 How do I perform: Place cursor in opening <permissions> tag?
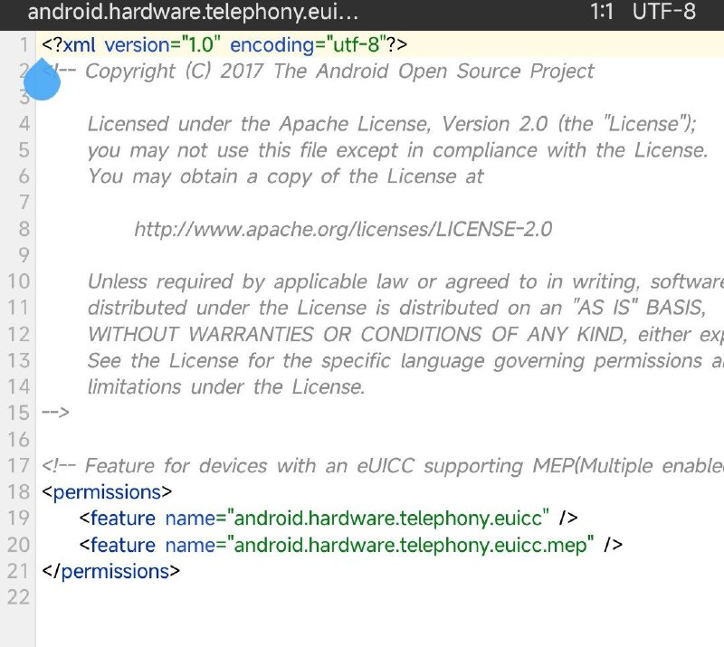107,492
